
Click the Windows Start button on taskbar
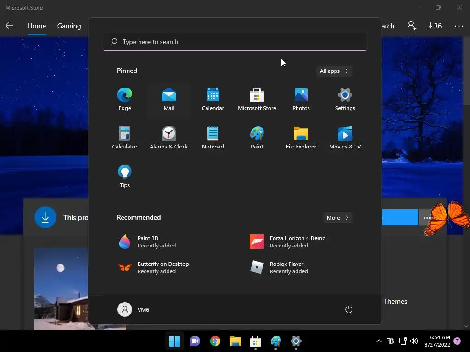(174, 341)
